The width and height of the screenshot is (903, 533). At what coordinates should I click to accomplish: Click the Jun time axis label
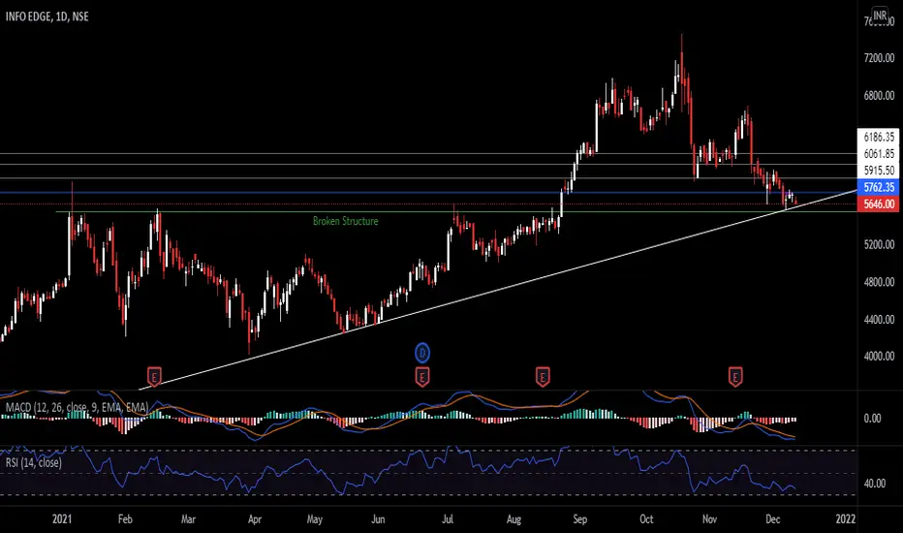click(x=378, y=519)
